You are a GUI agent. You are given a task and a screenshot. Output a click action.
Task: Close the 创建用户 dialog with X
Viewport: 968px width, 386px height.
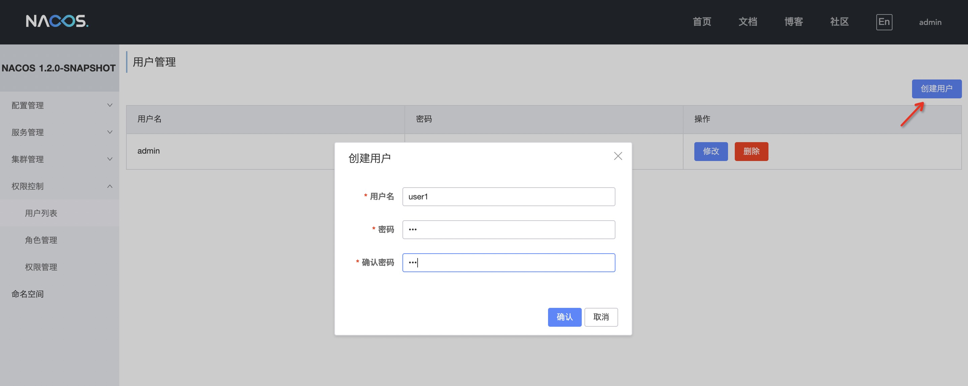pyautogui.click(x=618, y=156)
